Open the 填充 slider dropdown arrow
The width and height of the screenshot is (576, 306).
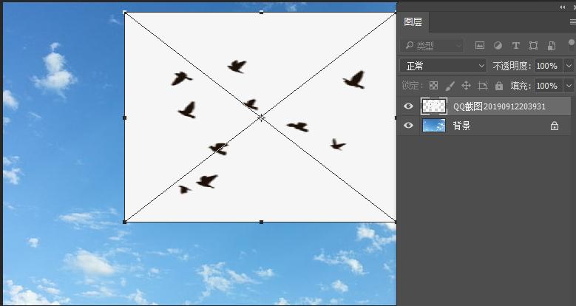click(x=569, y=86)
